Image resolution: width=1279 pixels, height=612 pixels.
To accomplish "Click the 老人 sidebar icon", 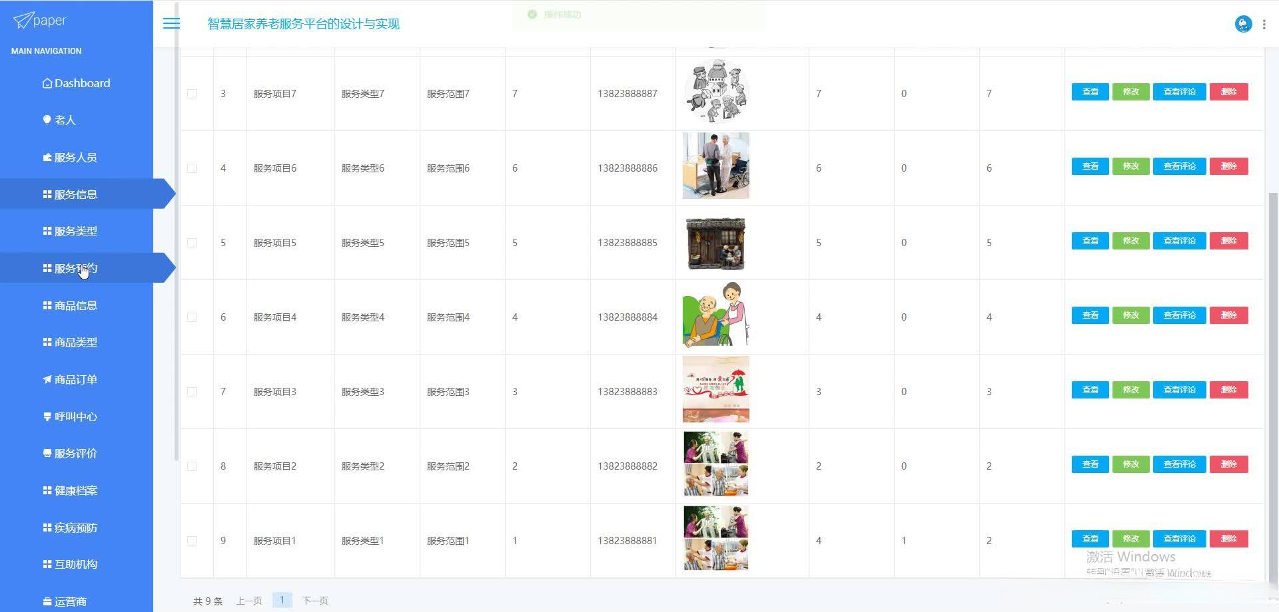I will 47,120.
